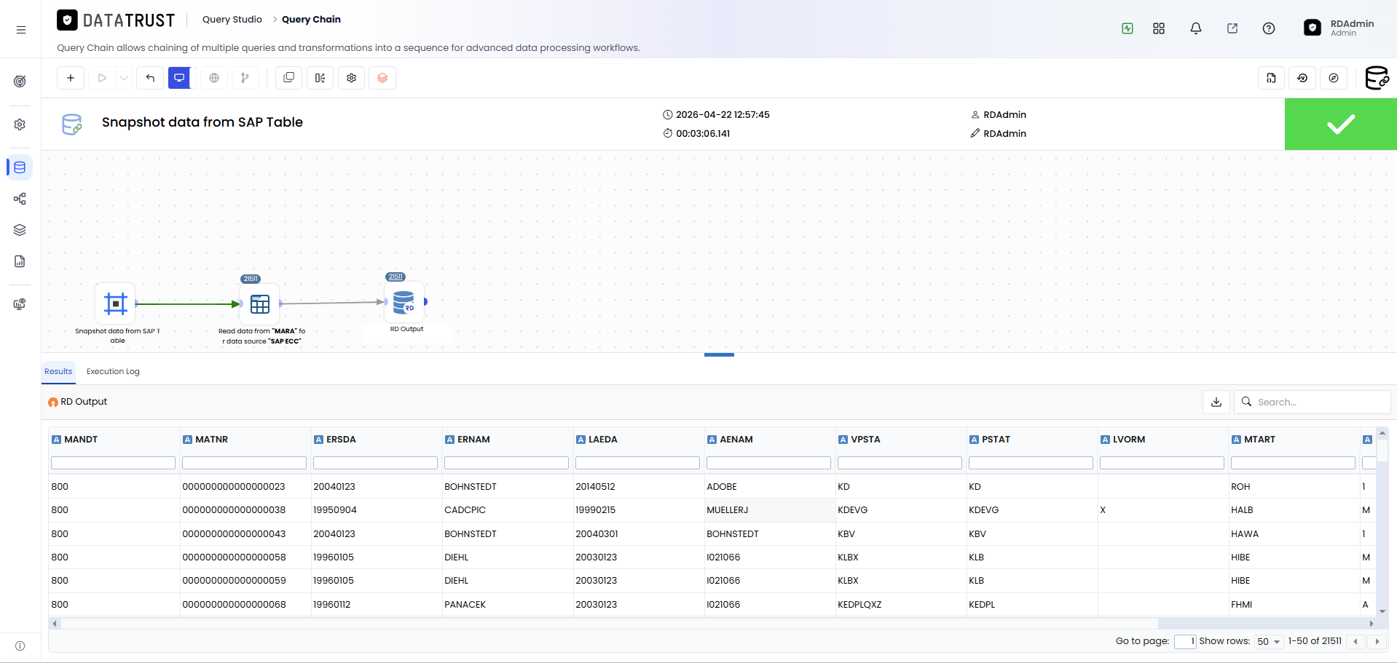Click the compass explore icon
This screenshot has width=1397, height=663.
coord(1334,78)
